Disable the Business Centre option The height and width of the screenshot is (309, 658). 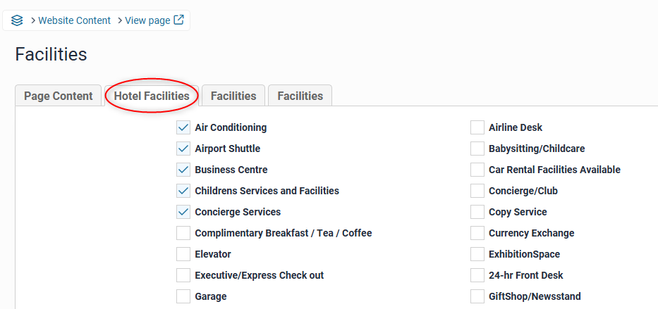(x=183, y=170)
